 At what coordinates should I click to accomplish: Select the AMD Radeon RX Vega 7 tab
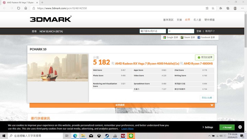[20, 2]
